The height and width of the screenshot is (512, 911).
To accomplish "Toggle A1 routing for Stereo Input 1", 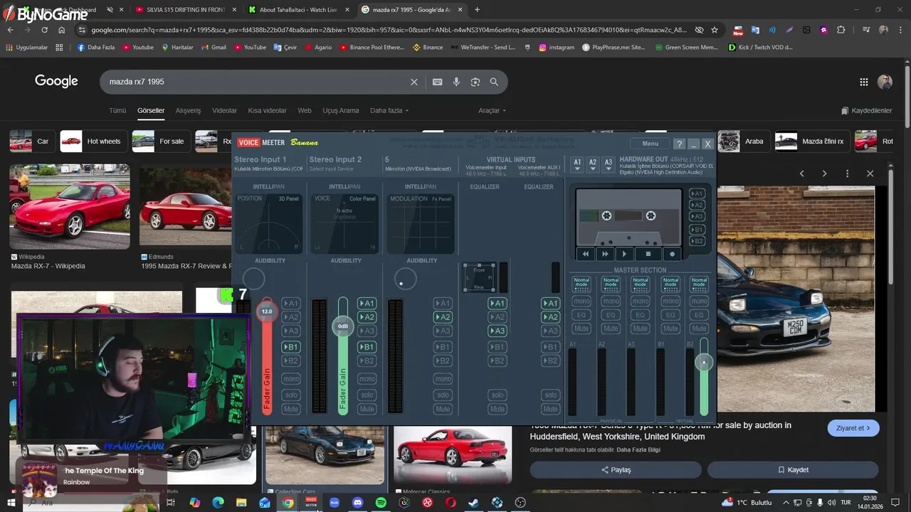I will (x=291, y=304).
